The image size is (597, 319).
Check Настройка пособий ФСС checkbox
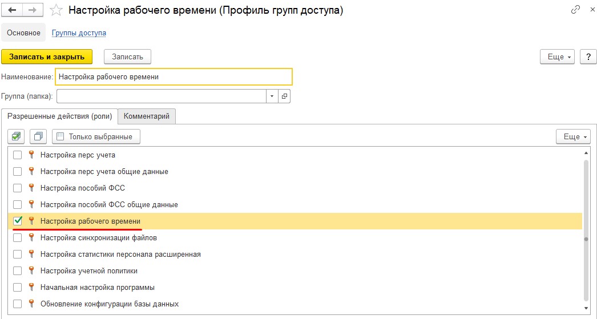[18, 188]
